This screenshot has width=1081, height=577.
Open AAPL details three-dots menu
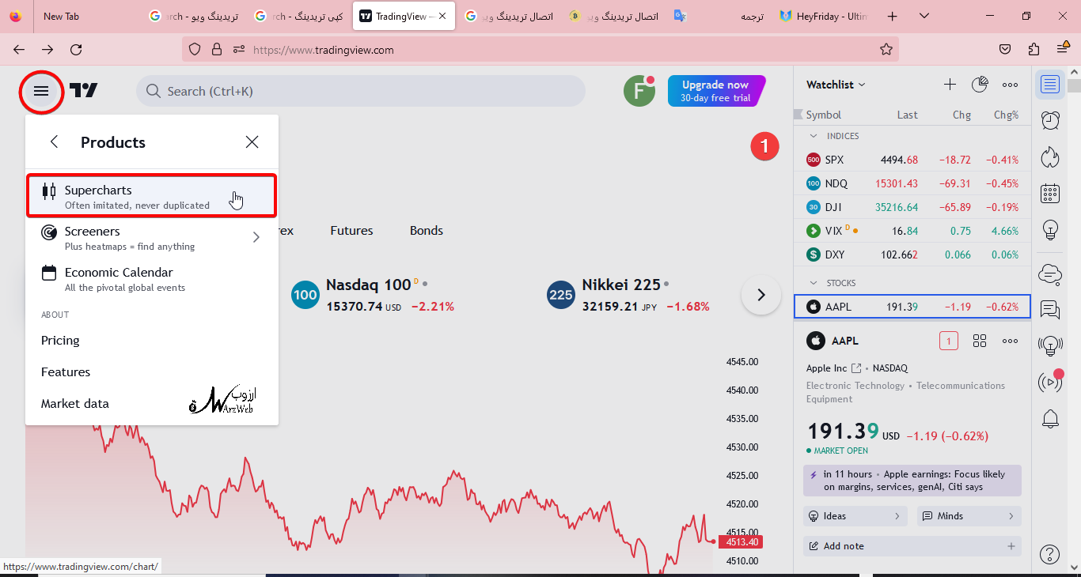[x=1011, y=341]
